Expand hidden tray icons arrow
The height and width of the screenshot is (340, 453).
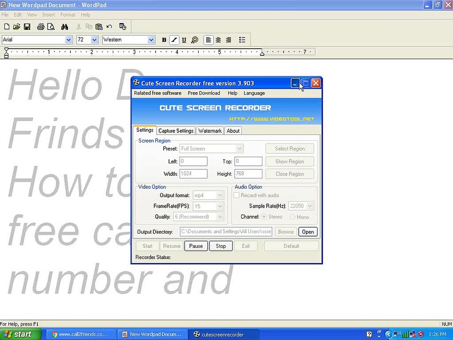click(x=388, y=334)
